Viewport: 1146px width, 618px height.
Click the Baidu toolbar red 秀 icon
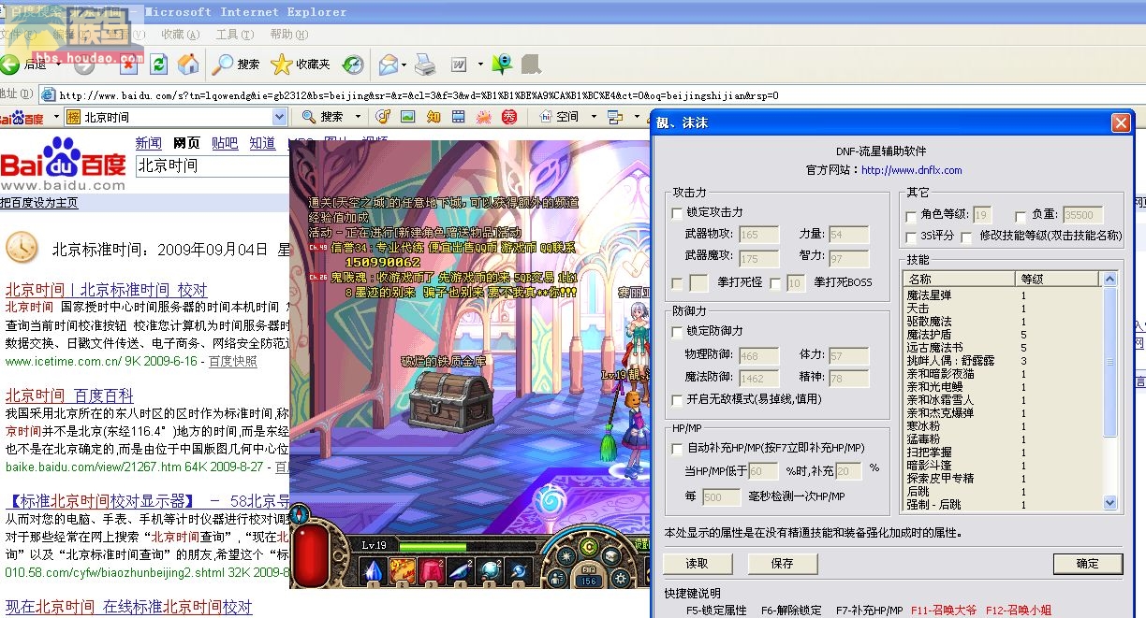[x=509, y=117]
